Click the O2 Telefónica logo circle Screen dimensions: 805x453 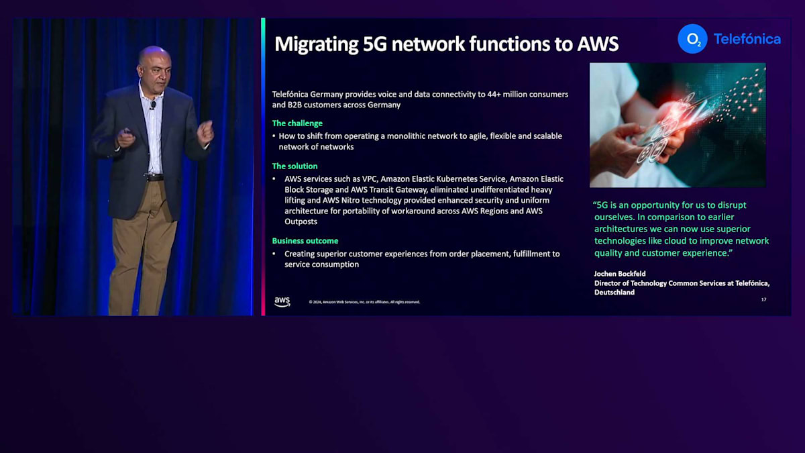692,39
